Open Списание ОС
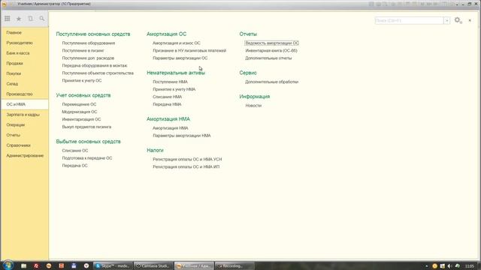The image size is (481, 270). 75,151
